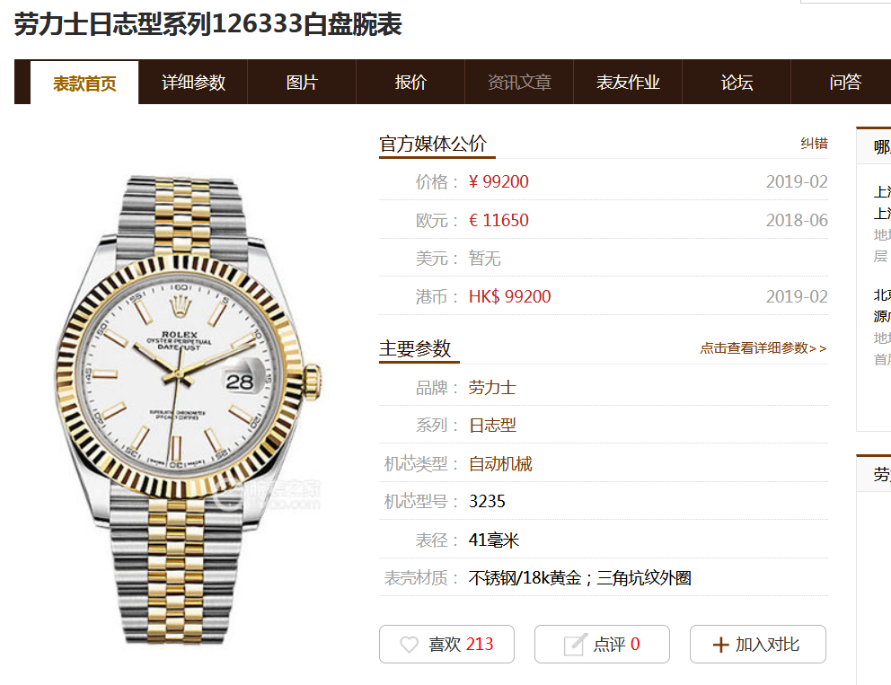Click the 喜欢 213 button
Viewport: 891px width, 685px height.
(x=446, y=644)
